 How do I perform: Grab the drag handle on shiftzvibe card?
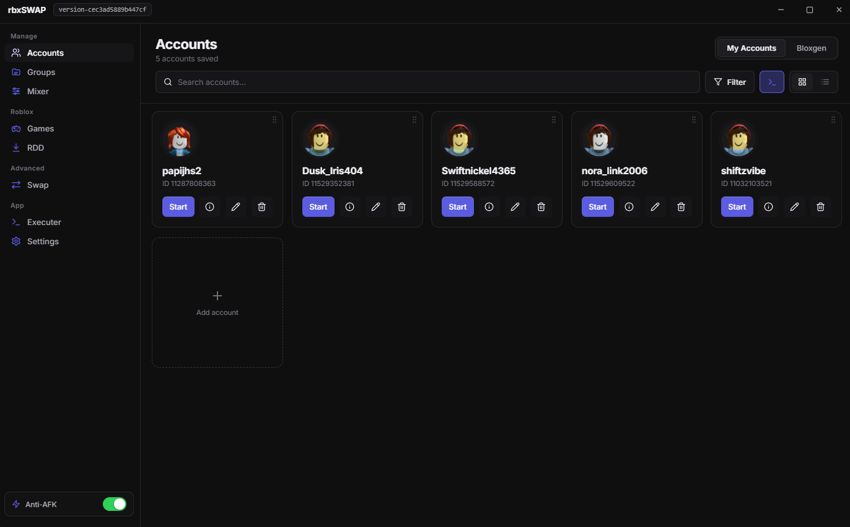[833, 120]
